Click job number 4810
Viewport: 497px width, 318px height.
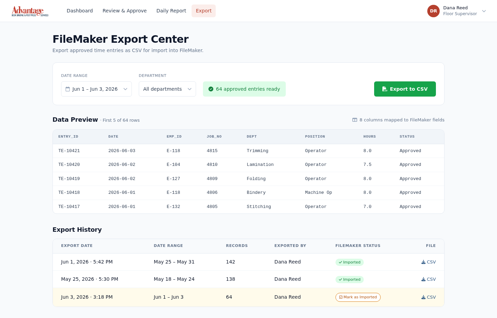click(x=212, y=165)
